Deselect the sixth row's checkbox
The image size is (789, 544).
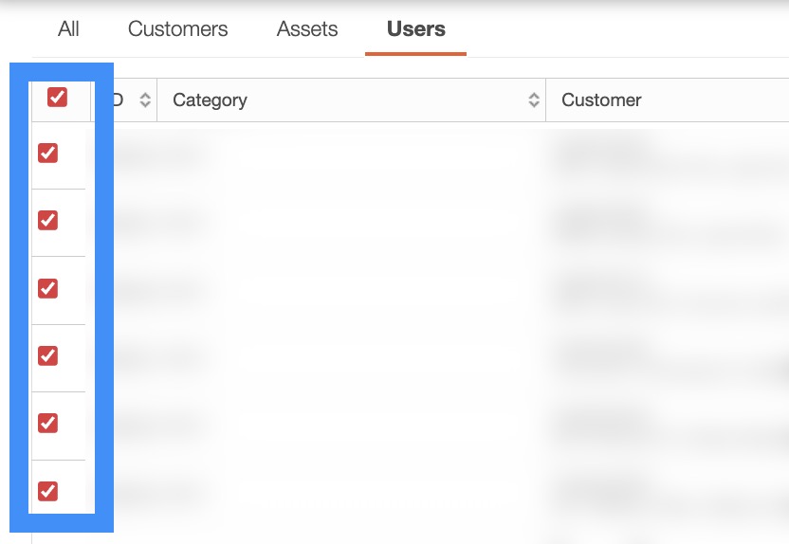pos(47,491)
